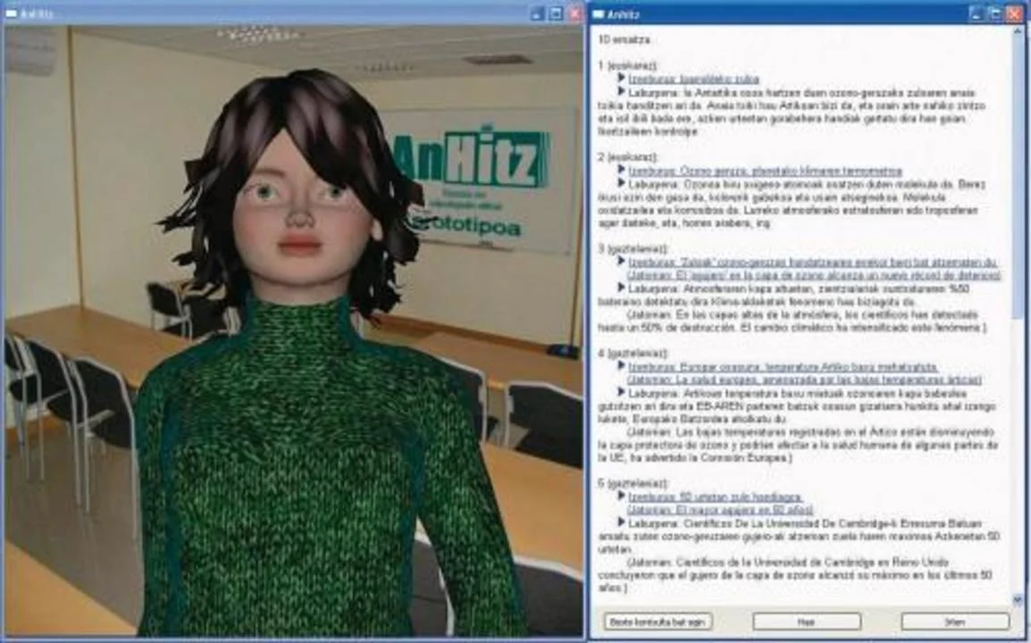Click the arrow icon beside result 2 headline
Screen dimensions: 1031x643
[622, 170]
